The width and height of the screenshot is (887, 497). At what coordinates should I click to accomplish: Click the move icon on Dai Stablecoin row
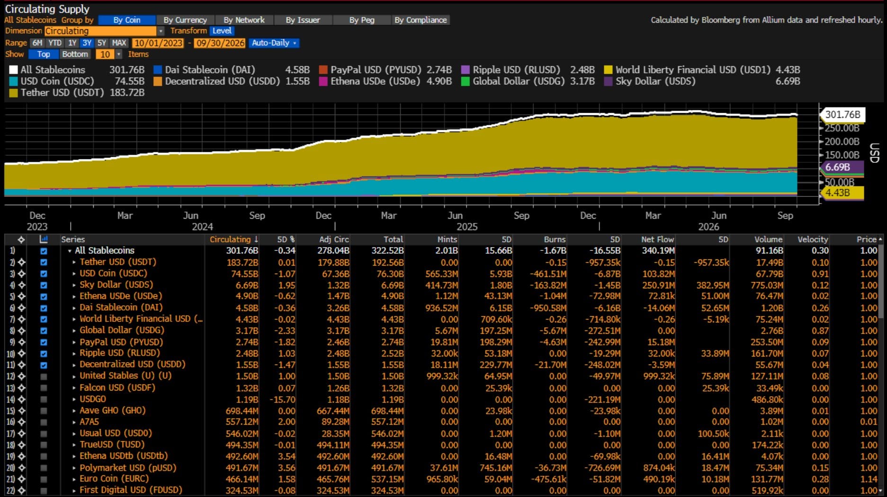[22, 308]
